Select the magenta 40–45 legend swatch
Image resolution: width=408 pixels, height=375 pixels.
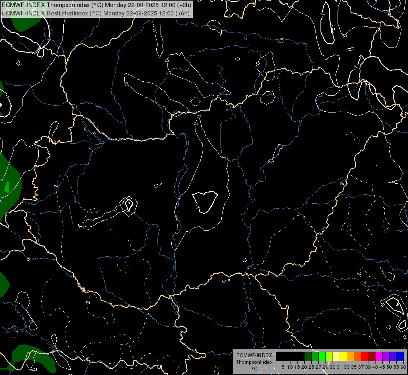pos(379,356)
